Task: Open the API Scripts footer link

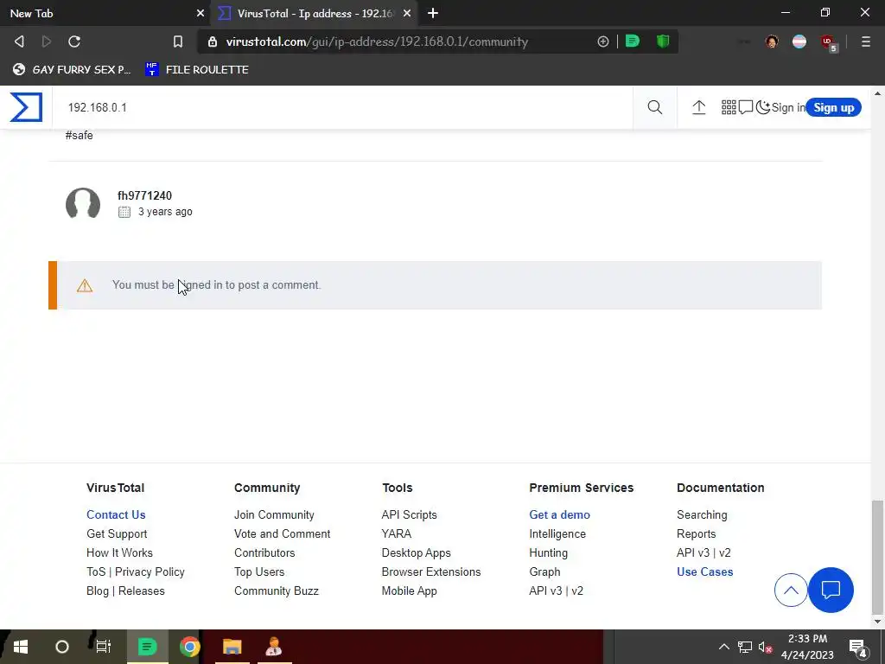Action: (x=409, y=514)
